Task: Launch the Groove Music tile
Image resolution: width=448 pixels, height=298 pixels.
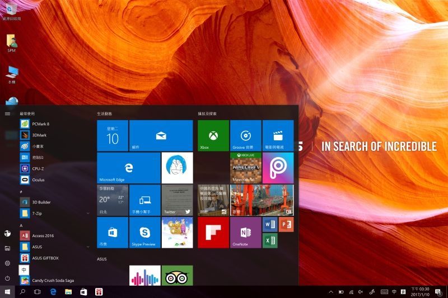Action: coord(245,136)
